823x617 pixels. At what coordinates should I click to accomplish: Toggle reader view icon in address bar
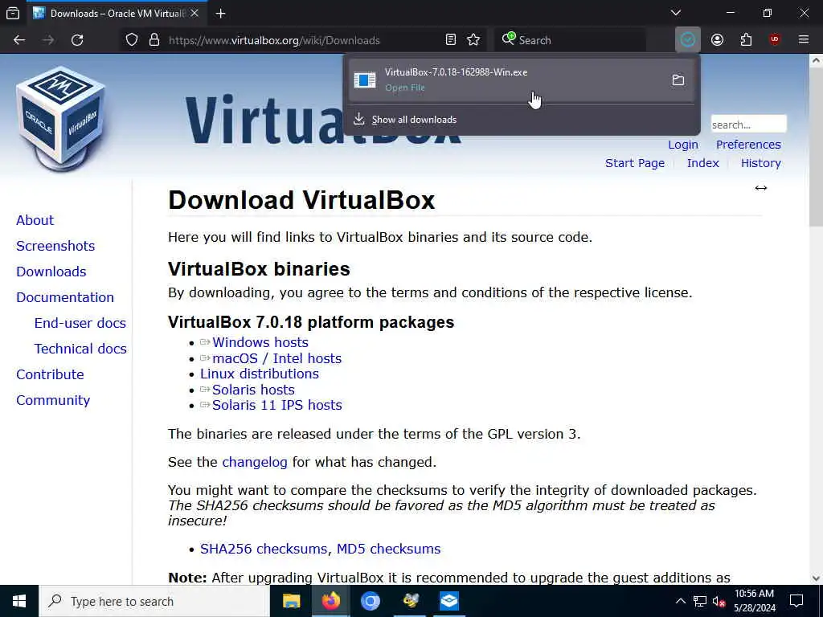pyautogui.click(x=450, y=40)
